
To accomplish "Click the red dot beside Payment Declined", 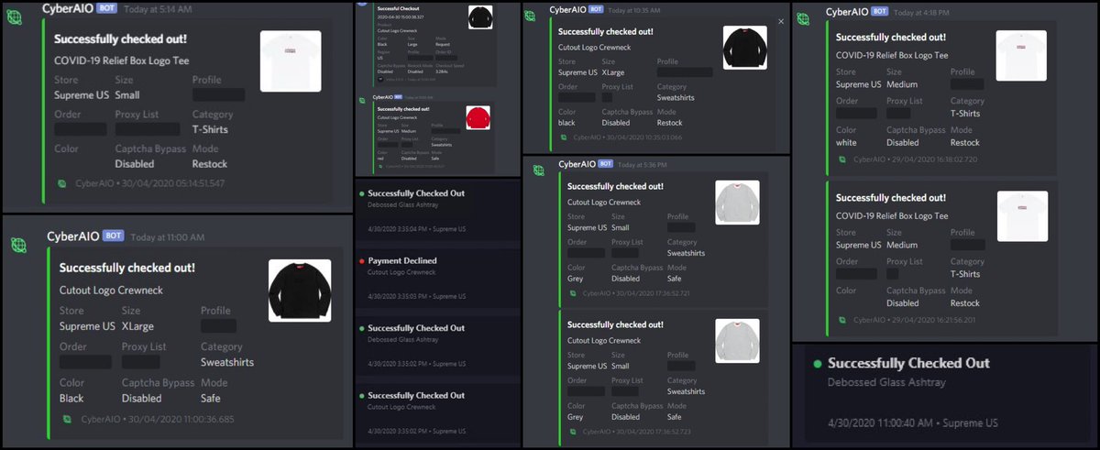I will point(363,260).
